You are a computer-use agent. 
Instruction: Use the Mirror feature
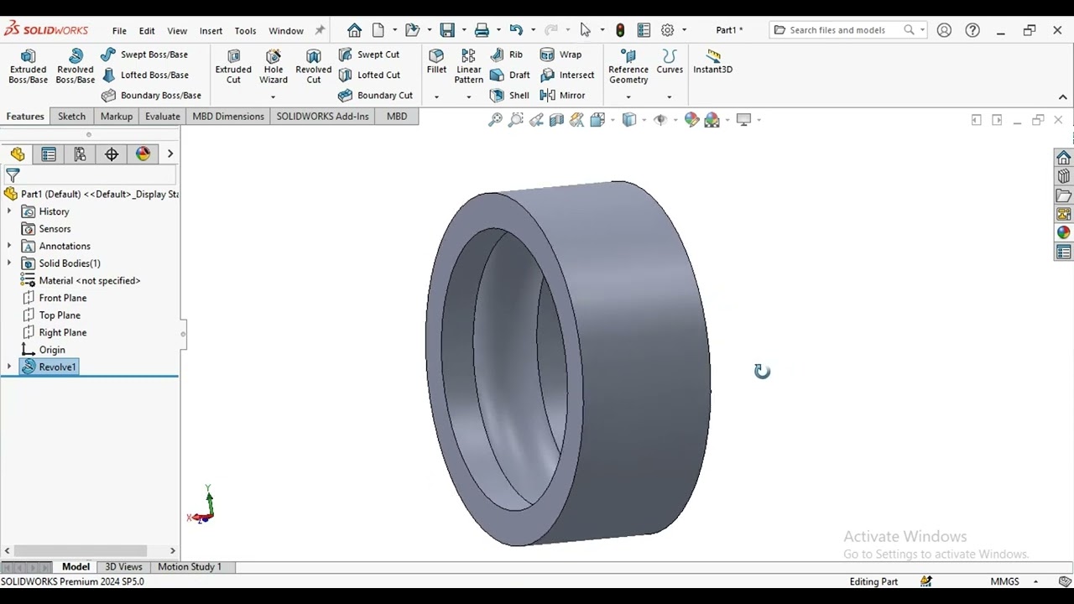[x=562, y=96]
